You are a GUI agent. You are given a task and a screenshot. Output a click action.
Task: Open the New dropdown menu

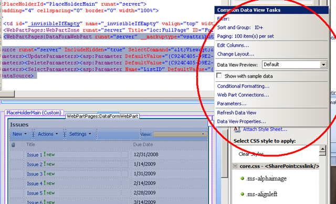20,134
